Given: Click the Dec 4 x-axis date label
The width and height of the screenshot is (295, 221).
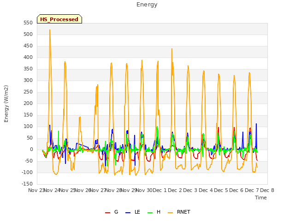Looking at the screenshot, I should (206, 190).
